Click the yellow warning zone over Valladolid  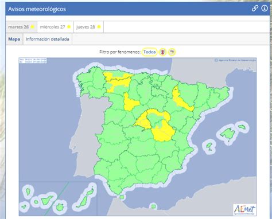(x=130, y=103)
